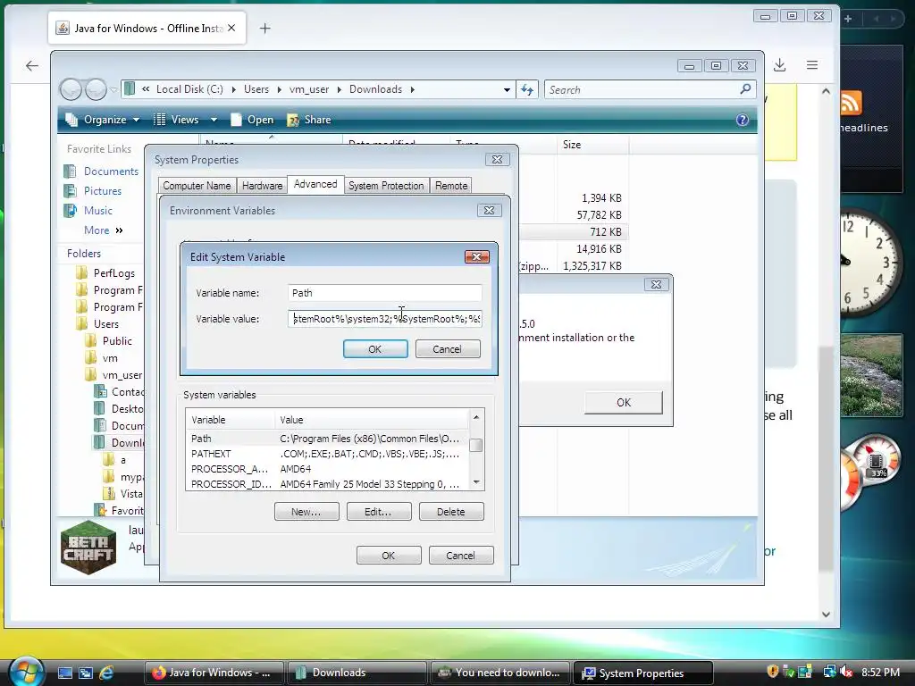The image size is (915, 686).
Task: Click Share in the Explorer toolbar
Action: pyautogui.click(x=309, y=120)
